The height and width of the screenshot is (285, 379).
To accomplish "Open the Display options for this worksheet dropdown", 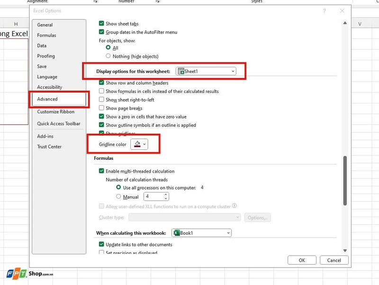I will pyautogui.click(x=233, y=71).
